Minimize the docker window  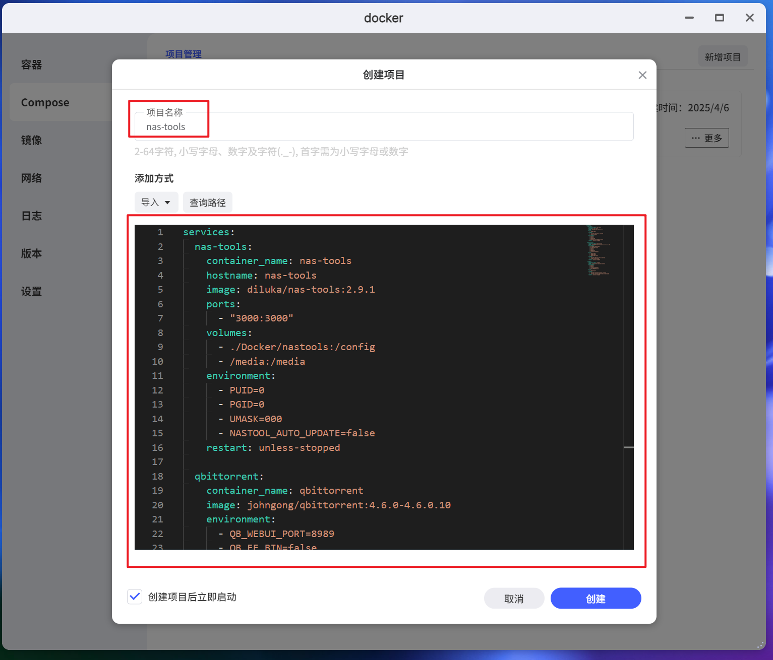[689, 18]
